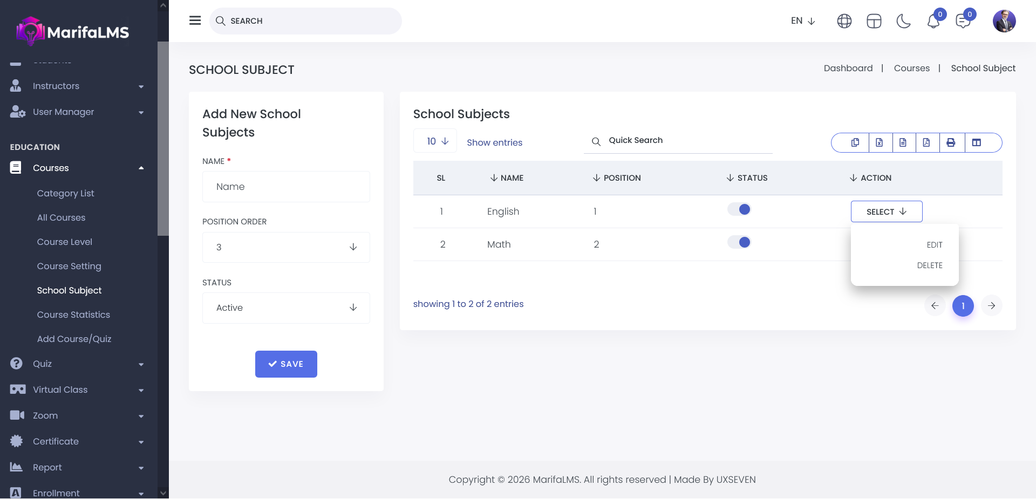The height and width of the screenshot is (499, 1036).
Task: Click the hamburger menu icon
Action: (x=195, y=20)
